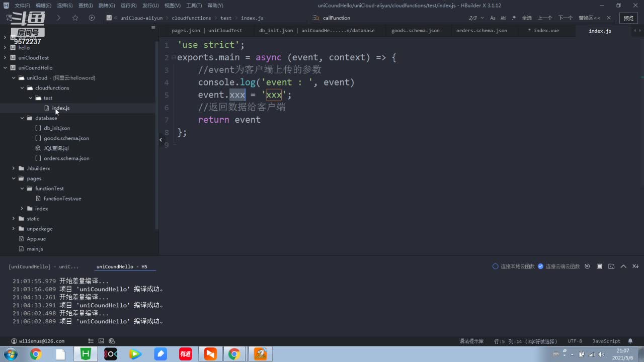Open the 发行(U) menu
644x362 pixels.
pyautogui.click(x=150, y=6)
